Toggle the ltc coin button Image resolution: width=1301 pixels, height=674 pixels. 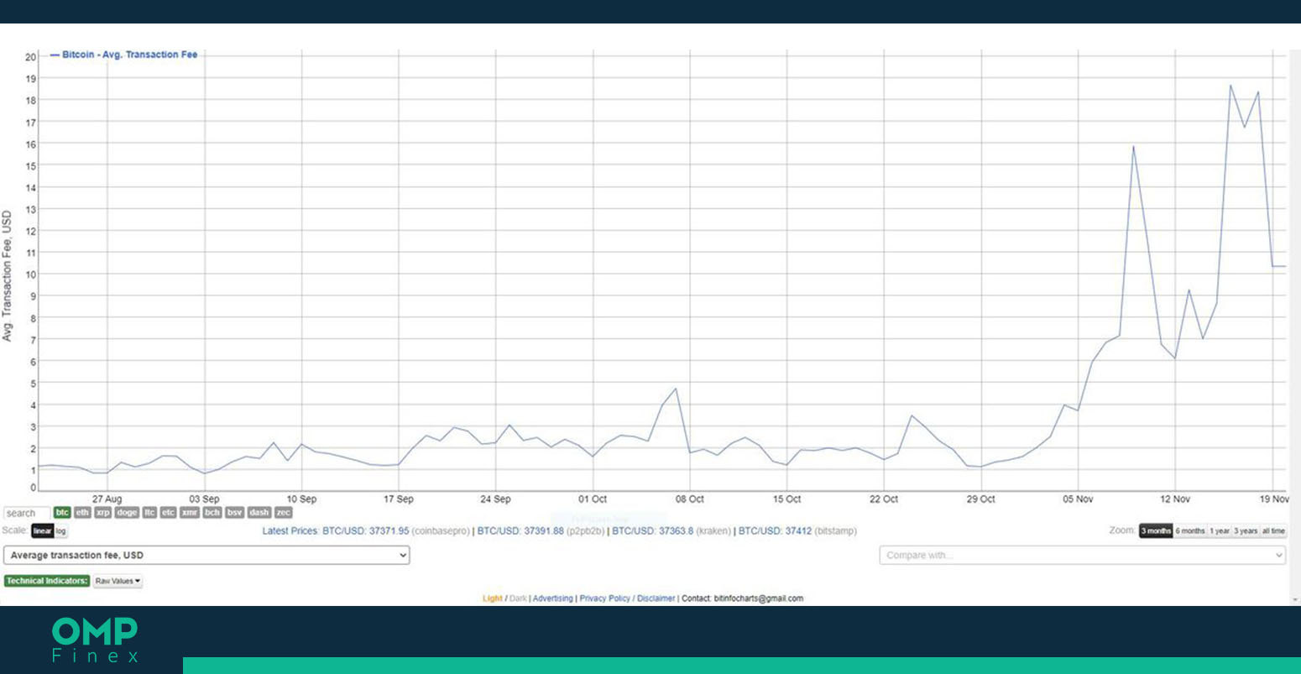click(149, 512)
